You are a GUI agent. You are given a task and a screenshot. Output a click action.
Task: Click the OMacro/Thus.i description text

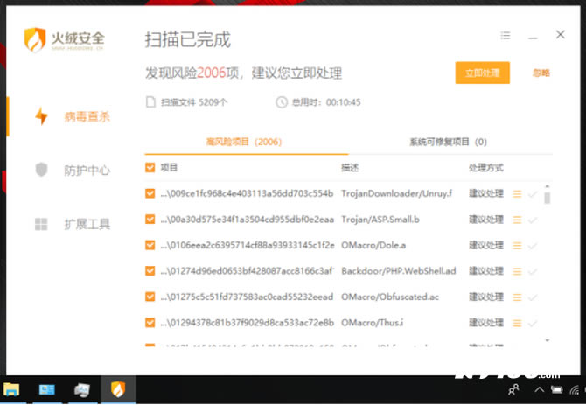tap(373, 323)
